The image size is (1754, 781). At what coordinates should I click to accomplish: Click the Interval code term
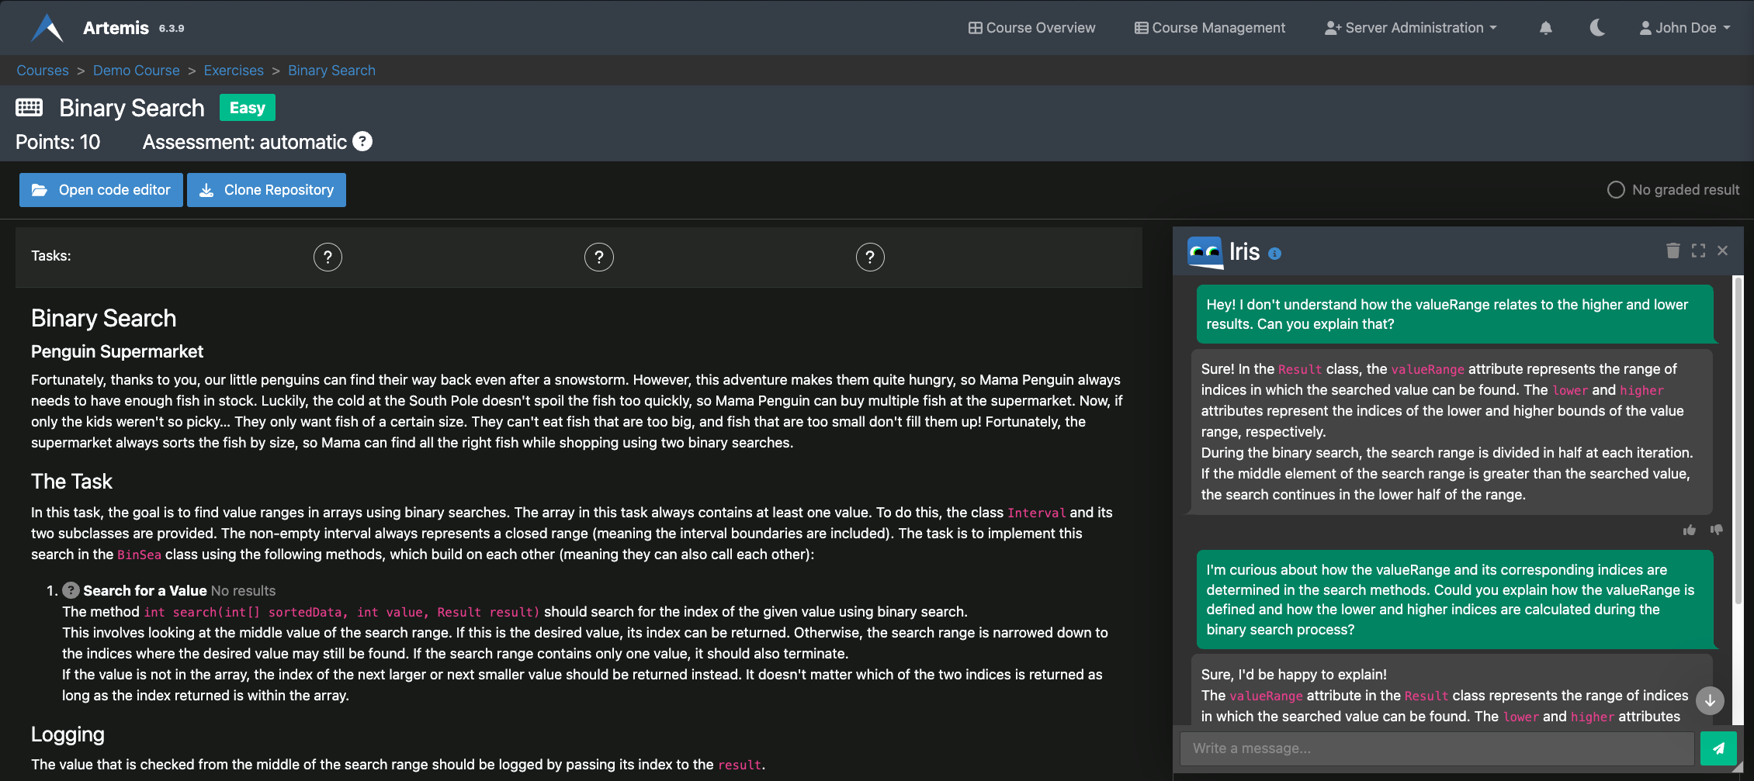(x=1037, y=513)
